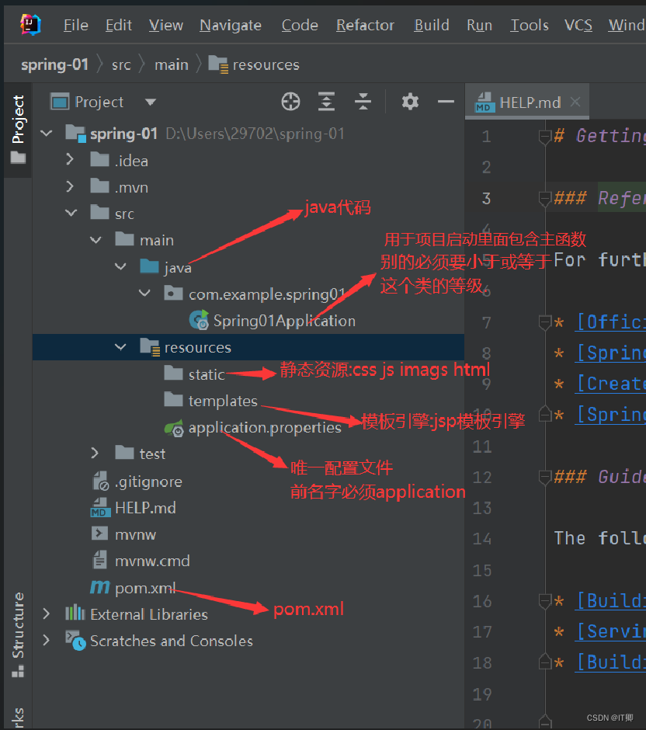Select line 11 in editor gutter
This screenshot has width=646, height=730.
coord(482,447)
